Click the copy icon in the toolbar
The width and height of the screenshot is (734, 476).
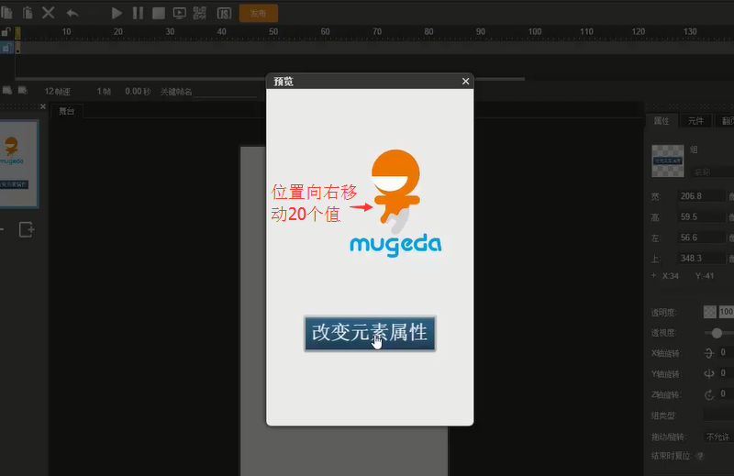(6, 13)
